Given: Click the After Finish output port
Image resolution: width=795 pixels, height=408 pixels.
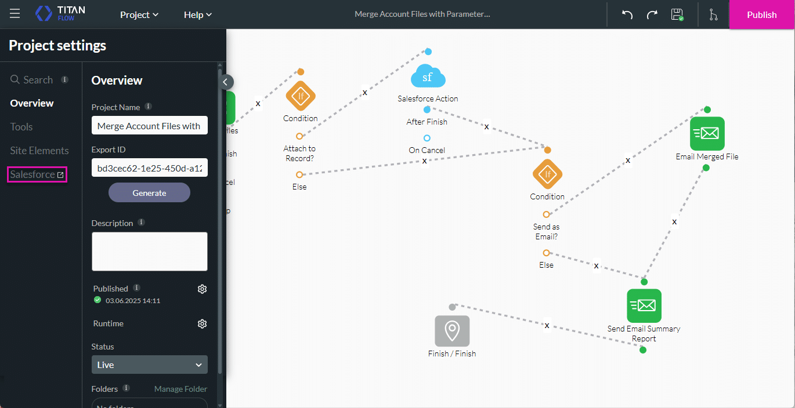Looking at the screenshot, I should [x=427, y=110].
